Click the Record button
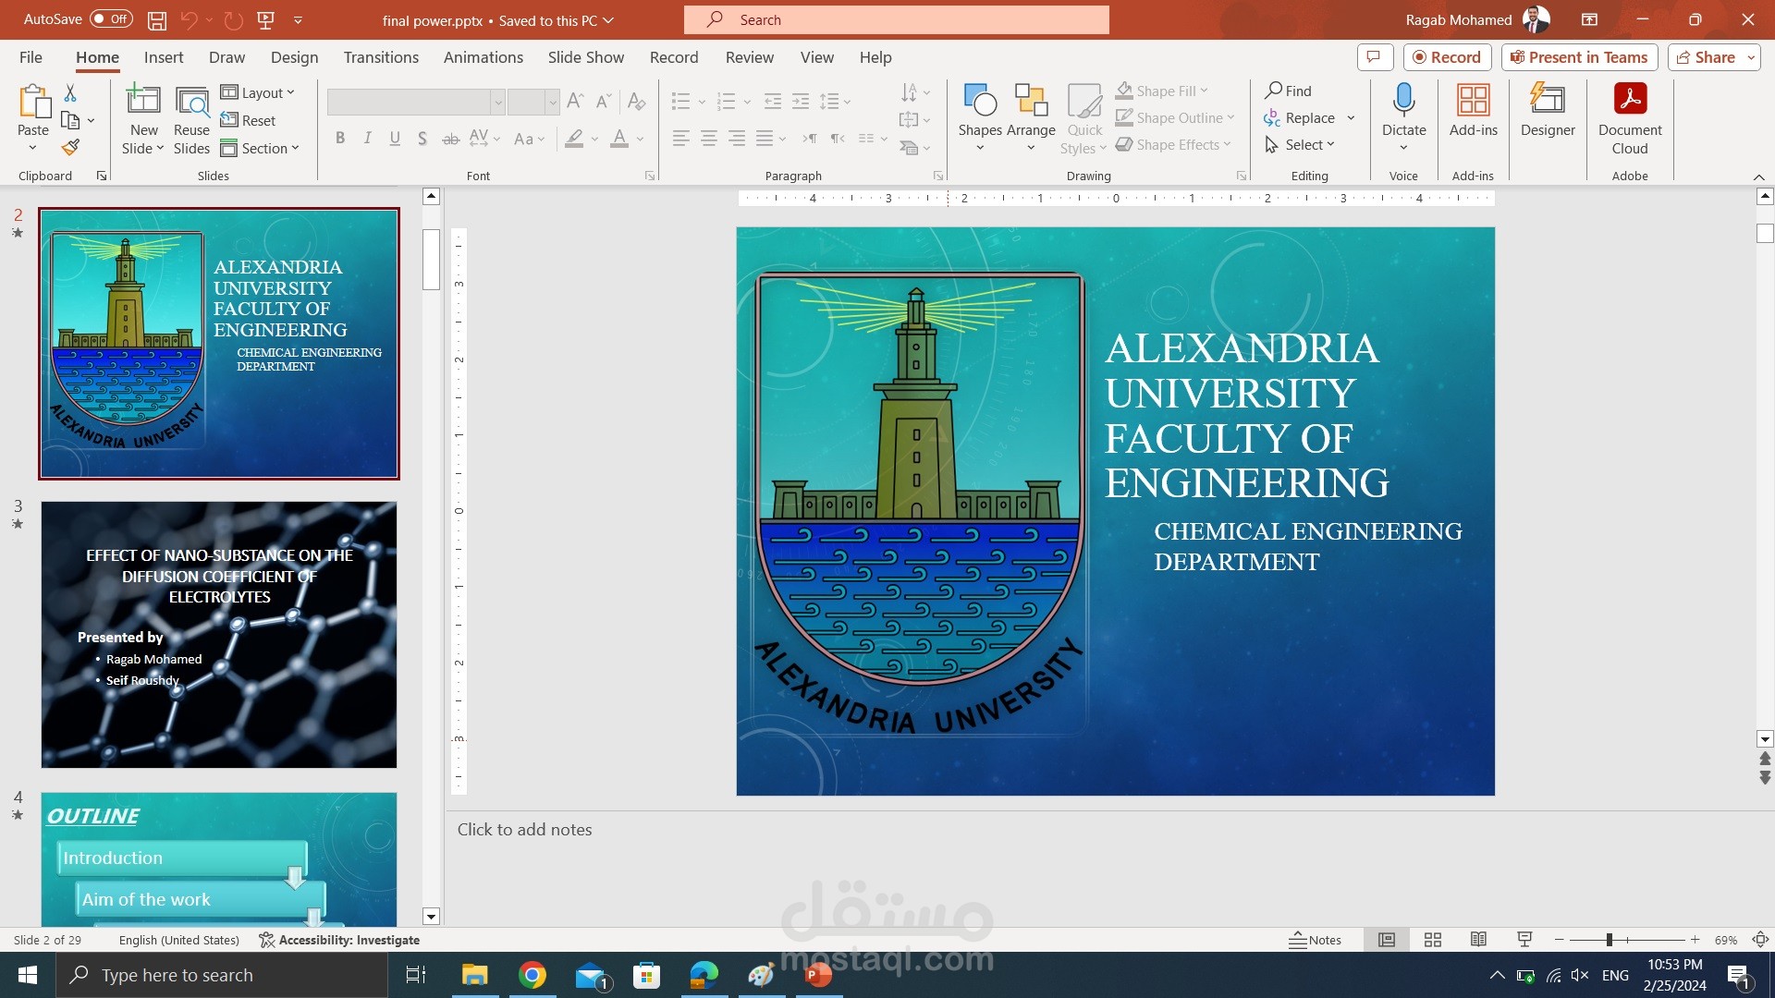Screen dimensions: 1775x998 pyautogui.click(x=1447, y=57)
